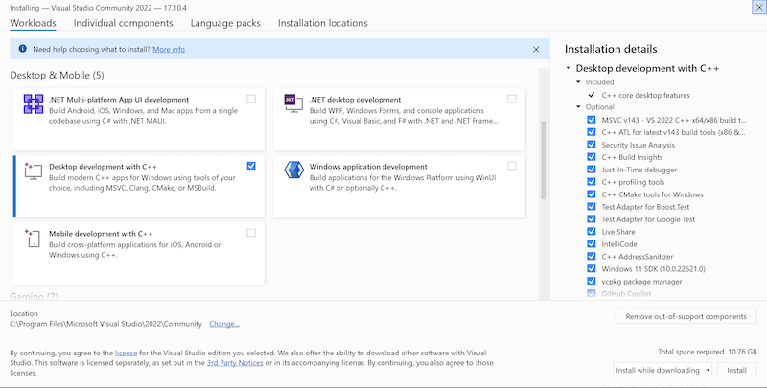Click the Desktop development with C++ icon
Viewport: 767px width, 388px height.
click(33, 171)
